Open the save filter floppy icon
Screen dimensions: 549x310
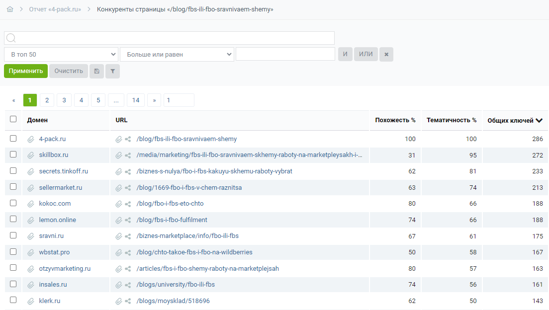(96, 71)
